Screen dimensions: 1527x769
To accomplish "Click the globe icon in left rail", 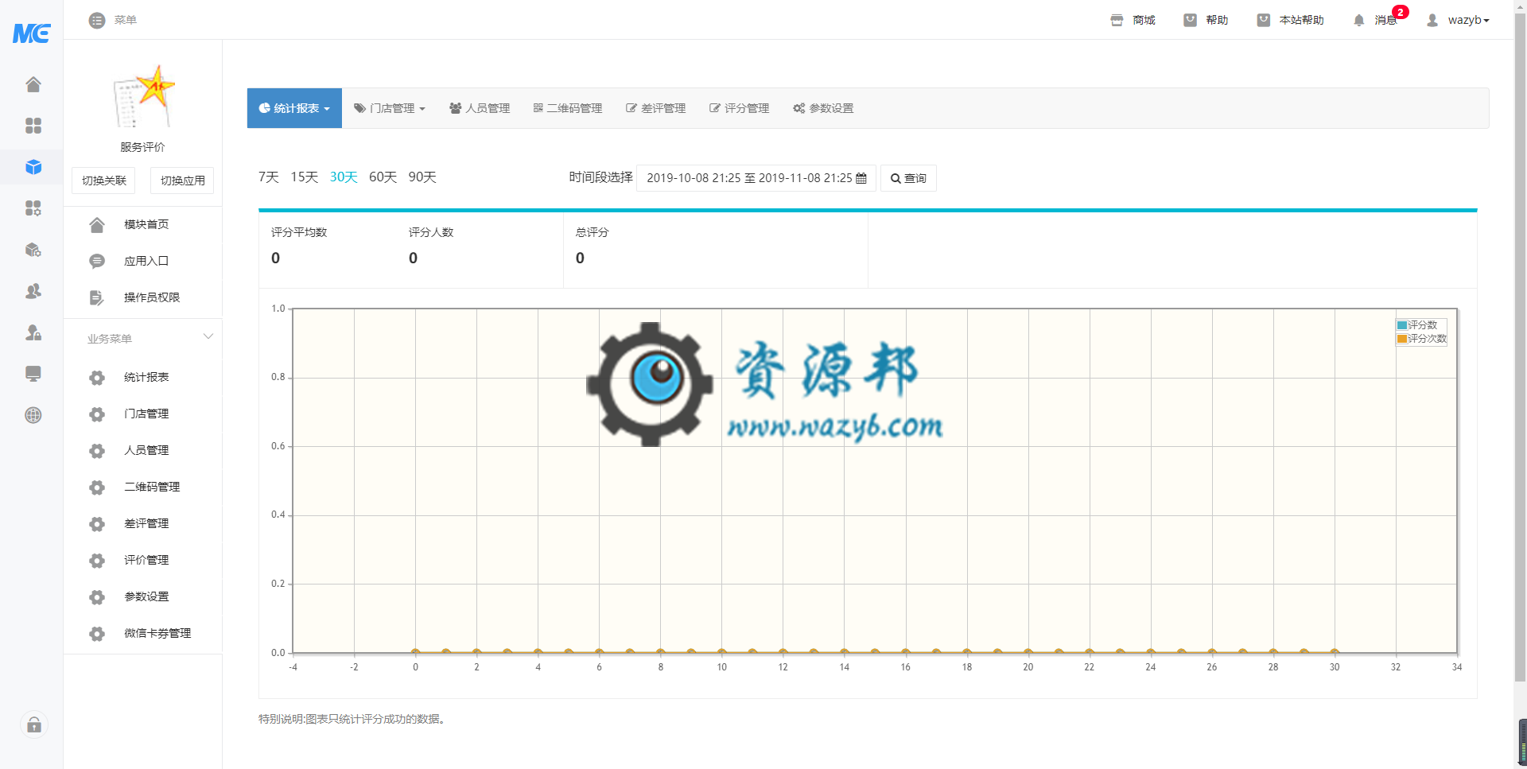I will pyautogui.click(x=33, y=415).
